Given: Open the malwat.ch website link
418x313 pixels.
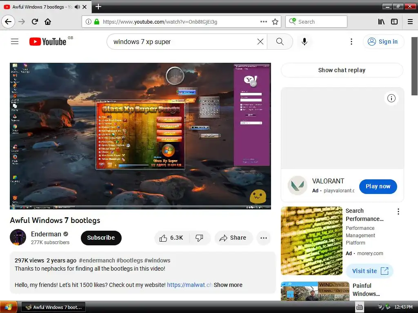Looking at the screenshot, I should coord(189,285).
